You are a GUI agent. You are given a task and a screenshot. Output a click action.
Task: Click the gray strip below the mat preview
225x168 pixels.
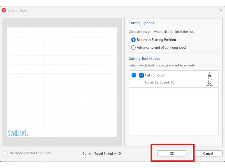point(62,141)
